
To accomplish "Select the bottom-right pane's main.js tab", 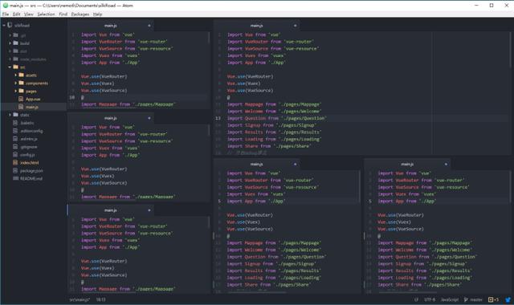I will pyautogui.click(x=407, y=164).
